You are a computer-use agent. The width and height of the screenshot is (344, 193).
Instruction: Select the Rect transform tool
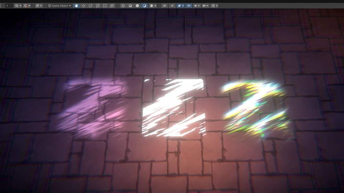tap(105, 6)
